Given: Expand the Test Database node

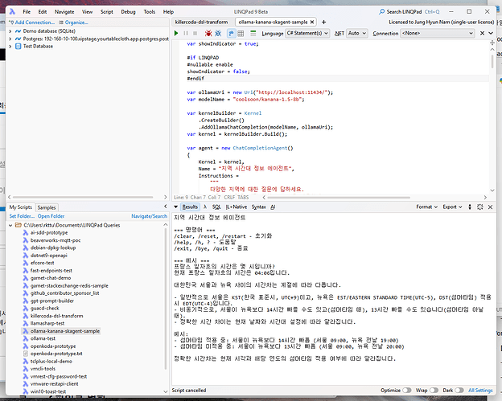Looking at the screenshot, I should point(10,47).
